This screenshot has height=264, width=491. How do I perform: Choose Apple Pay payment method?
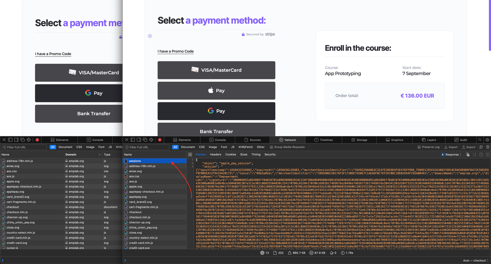point(216,91)
